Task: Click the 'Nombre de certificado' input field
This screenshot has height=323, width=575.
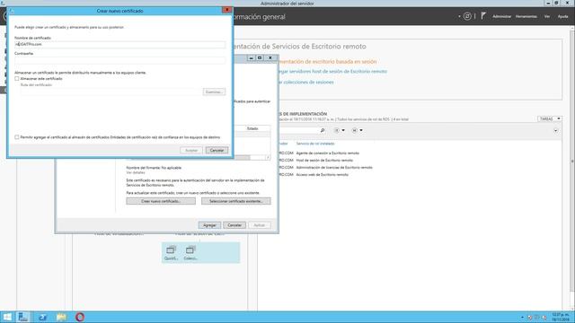Action: click(x=119, y=44)
